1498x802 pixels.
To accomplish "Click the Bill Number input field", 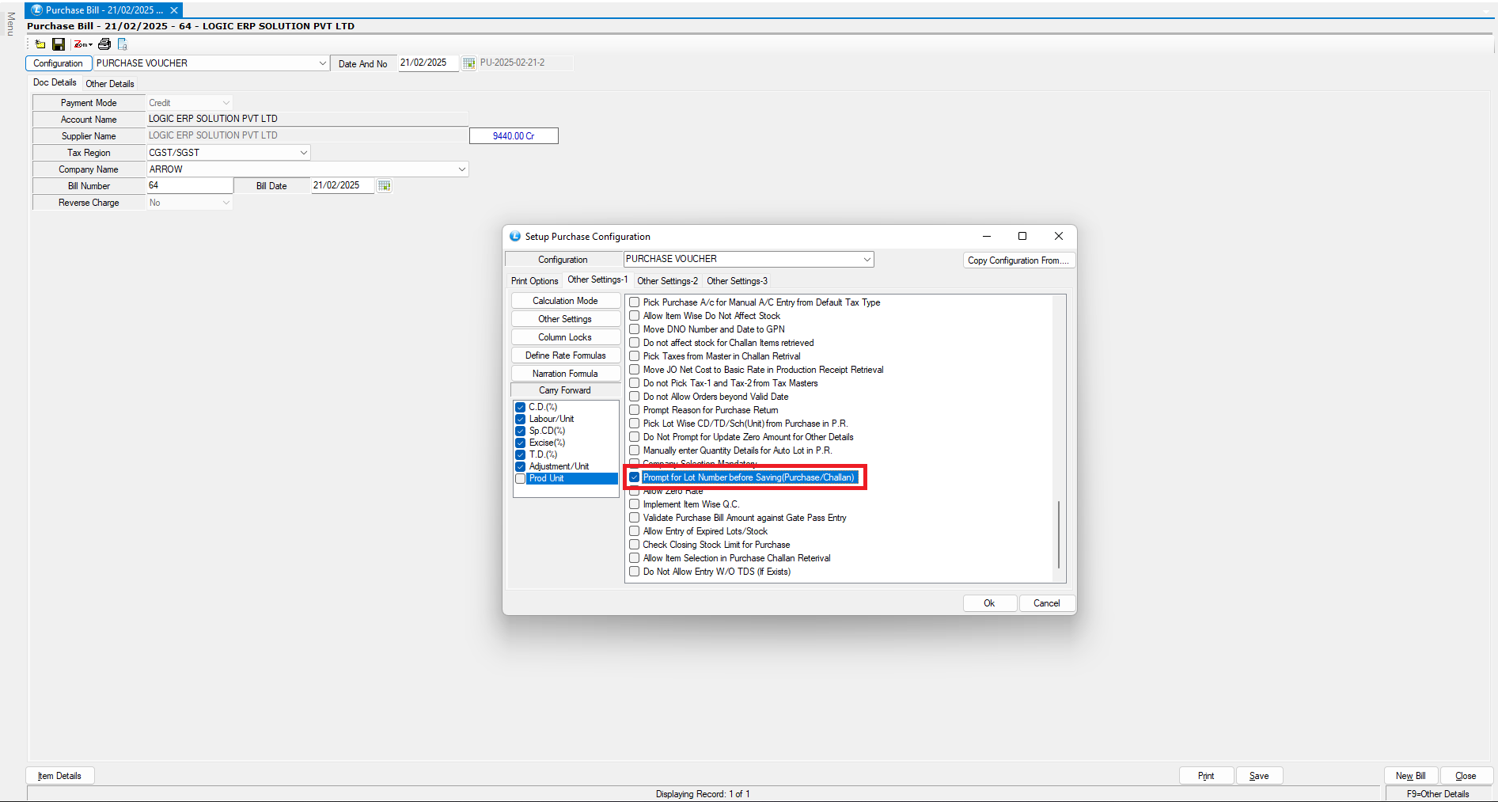I will pos(190,185).
